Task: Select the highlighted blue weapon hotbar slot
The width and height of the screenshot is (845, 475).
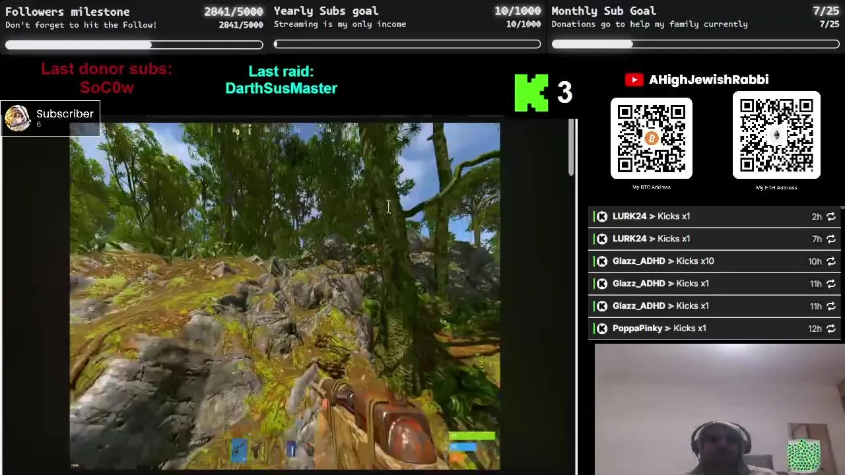Action: [239, 450]
